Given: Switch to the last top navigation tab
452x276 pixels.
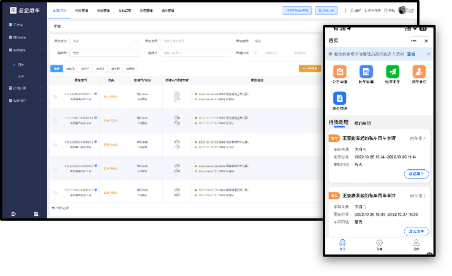Looking at the screenshot, I should 167,10.
